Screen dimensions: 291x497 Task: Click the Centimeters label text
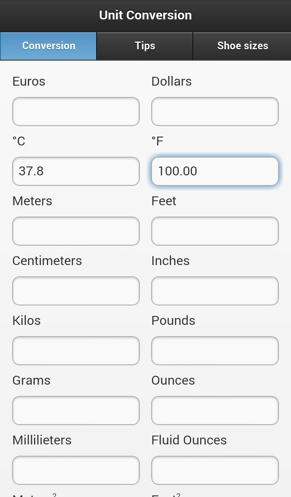pos(47,261)
